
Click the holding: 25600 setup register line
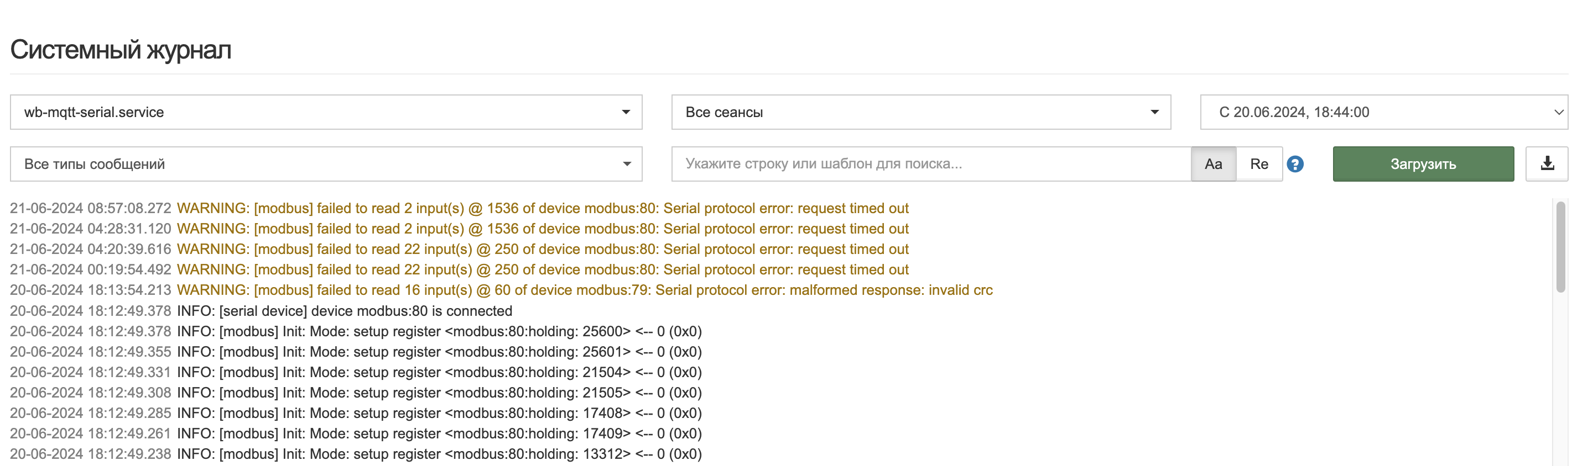click(x=439, y=331)
